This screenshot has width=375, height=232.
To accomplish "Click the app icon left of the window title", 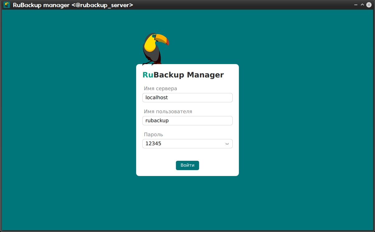I will pyautogui.click(x=6, y=5).
